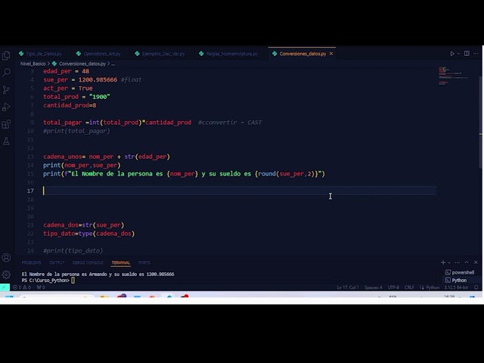The height and width of the screenshot is (363, 484).
Task: Open the Explorer view in activity bar
Action: click(x=6, y=55)
